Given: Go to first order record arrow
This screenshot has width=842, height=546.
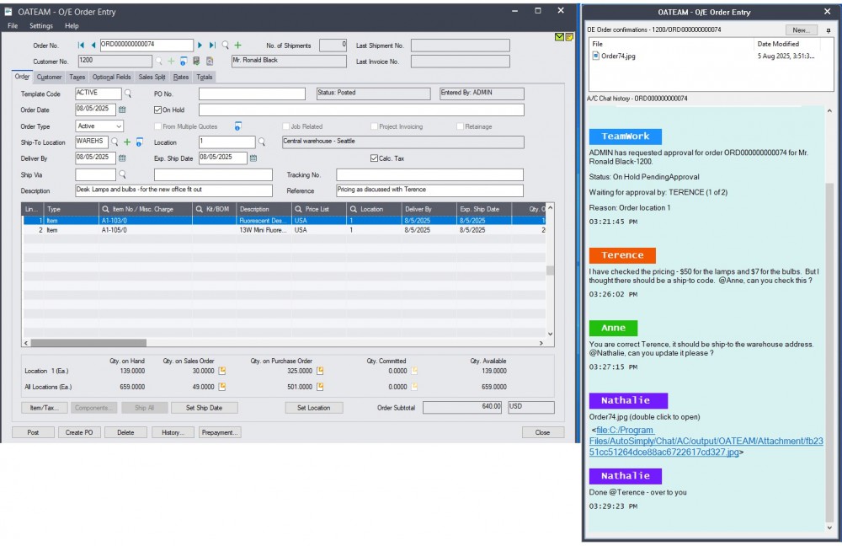Looking at the screenshot, I should 81,45.
